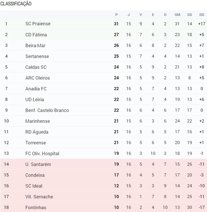Open the SC Praiense team link
This screenshot has height=212, width=207.
tap(38, 24)
